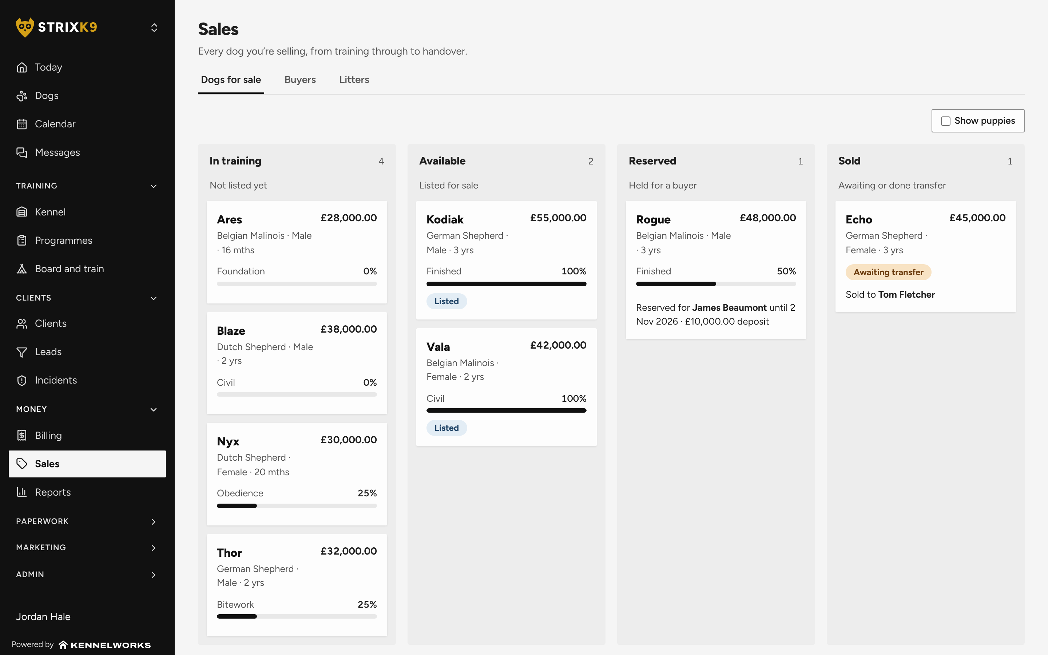Image resolution: width=1048 pixels, height=655 pixels.
Task: Click Thor's Bitework label
Action: [x=235, y=604]
